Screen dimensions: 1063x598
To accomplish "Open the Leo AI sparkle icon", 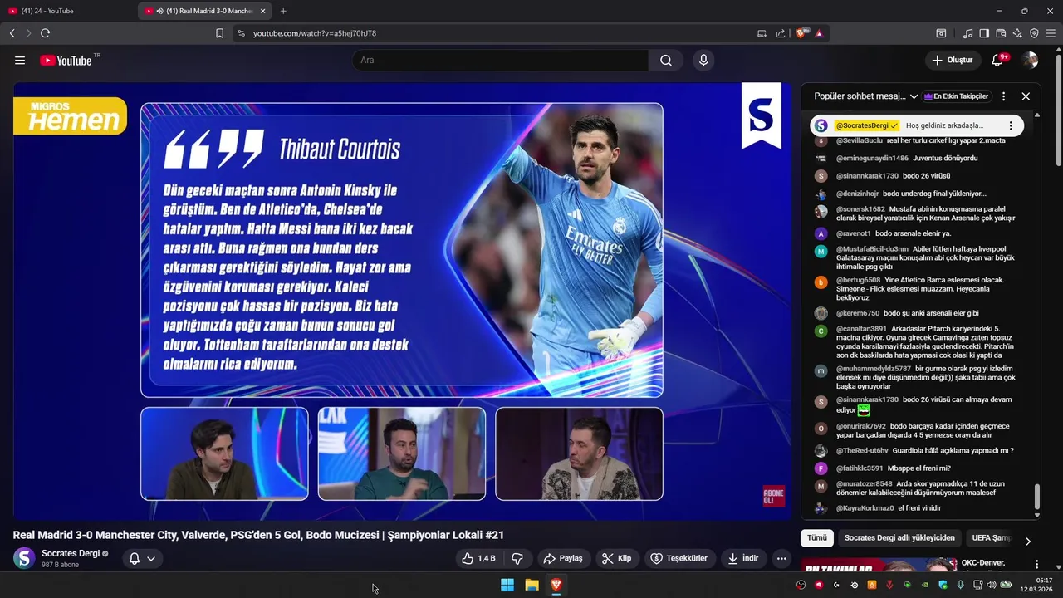I will (x=1017, y=33).
